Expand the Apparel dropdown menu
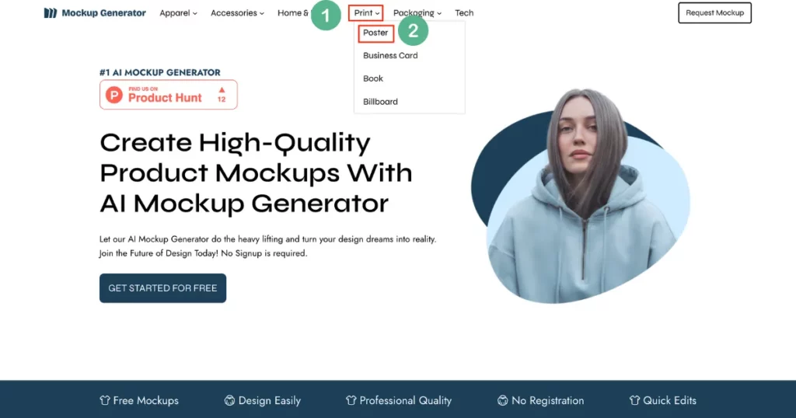This screenshot has height=418, width=796. (178, 13)
